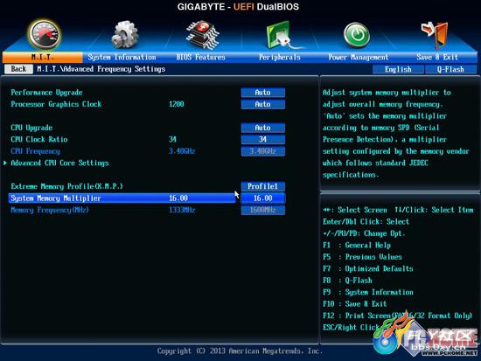
Task: Open the English language selector
Action: pos(398,69)
